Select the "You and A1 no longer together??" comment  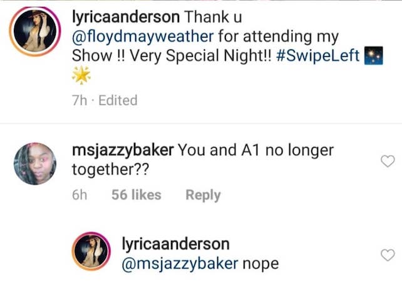[202, 159]
